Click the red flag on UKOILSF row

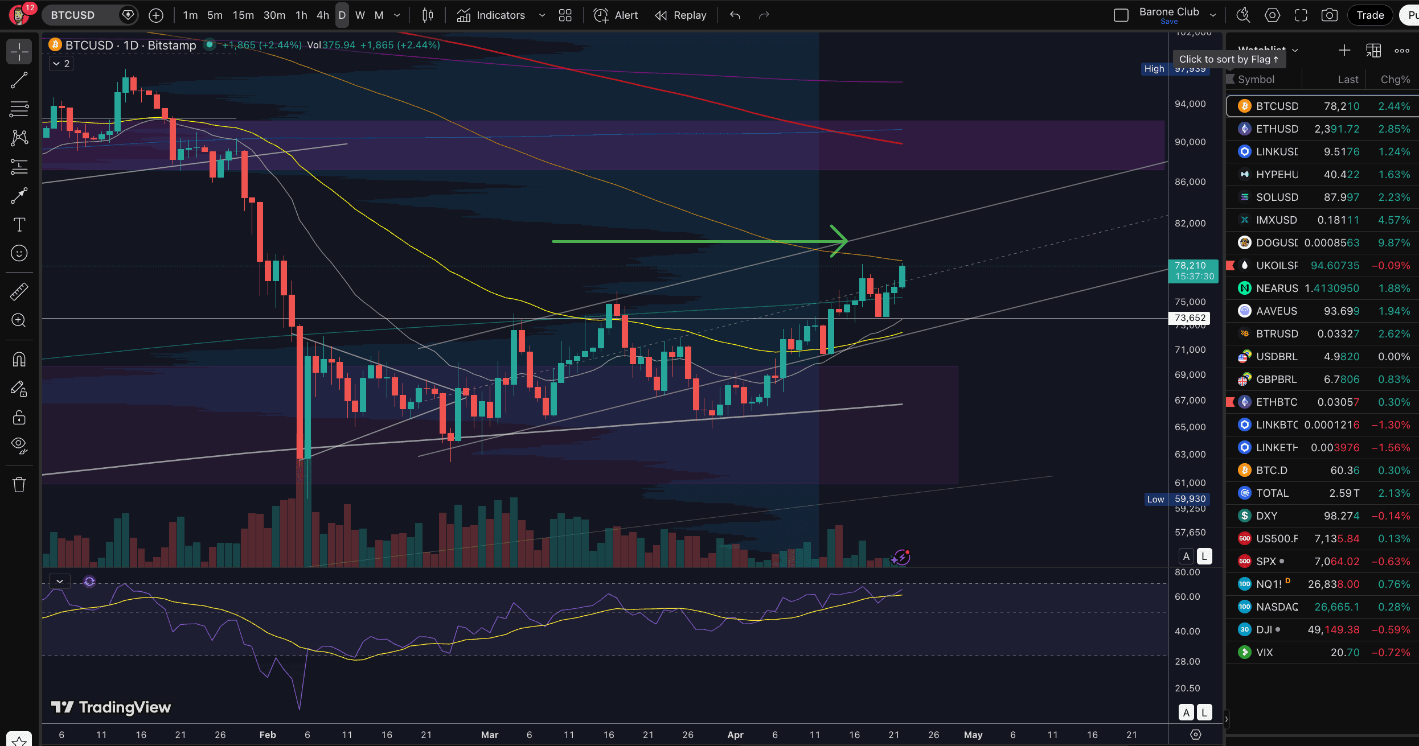pos(1231,266)
